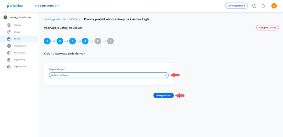Open favorites star icon

pyautogui.click(x=254, y=6)
